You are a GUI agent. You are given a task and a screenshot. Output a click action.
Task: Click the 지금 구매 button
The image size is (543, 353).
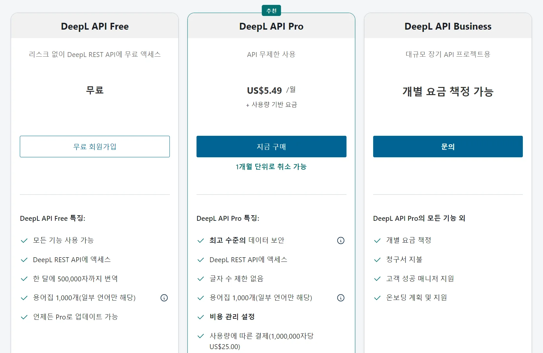point(271,147)
